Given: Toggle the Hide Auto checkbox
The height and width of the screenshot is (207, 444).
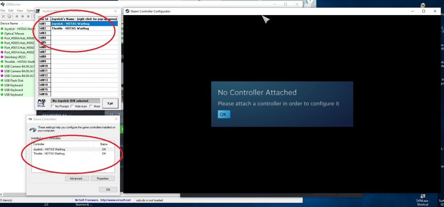Looking at the screenshot, I should (72, 106).
